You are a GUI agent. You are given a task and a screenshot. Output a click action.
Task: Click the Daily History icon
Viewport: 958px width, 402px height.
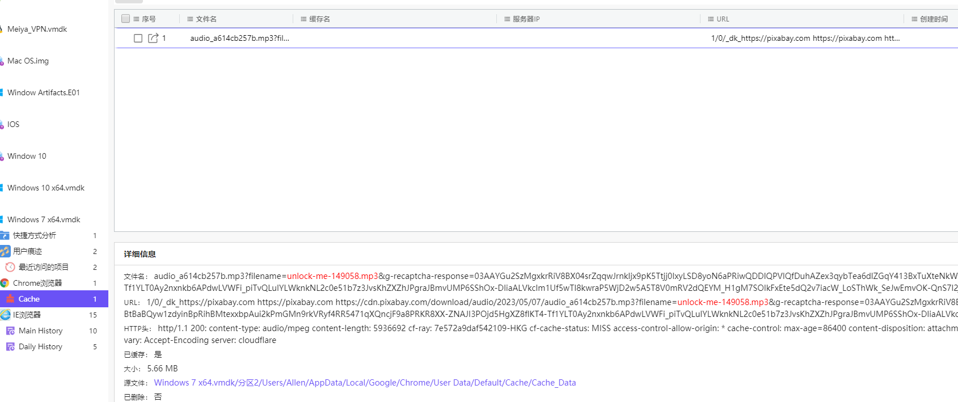click(10, 346)
